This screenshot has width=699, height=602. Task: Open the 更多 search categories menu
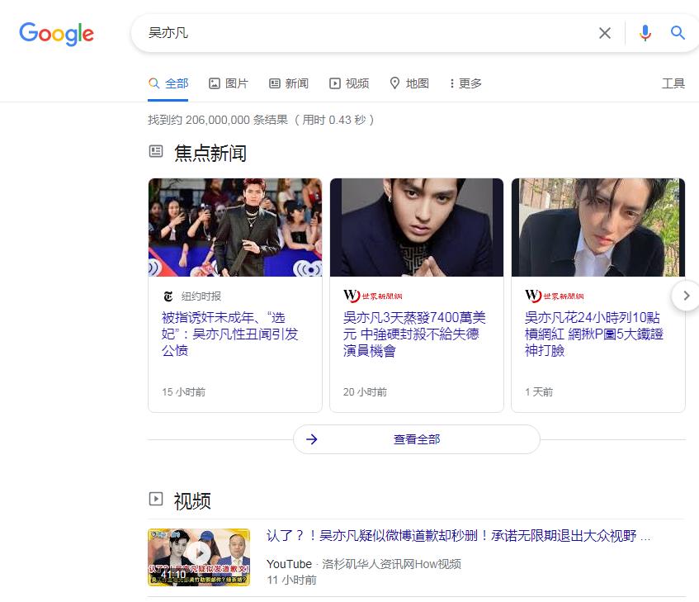tap(464, 83)
